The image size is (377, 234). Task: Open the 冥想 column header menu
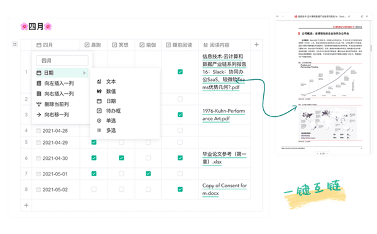click(x=121, y=45)
